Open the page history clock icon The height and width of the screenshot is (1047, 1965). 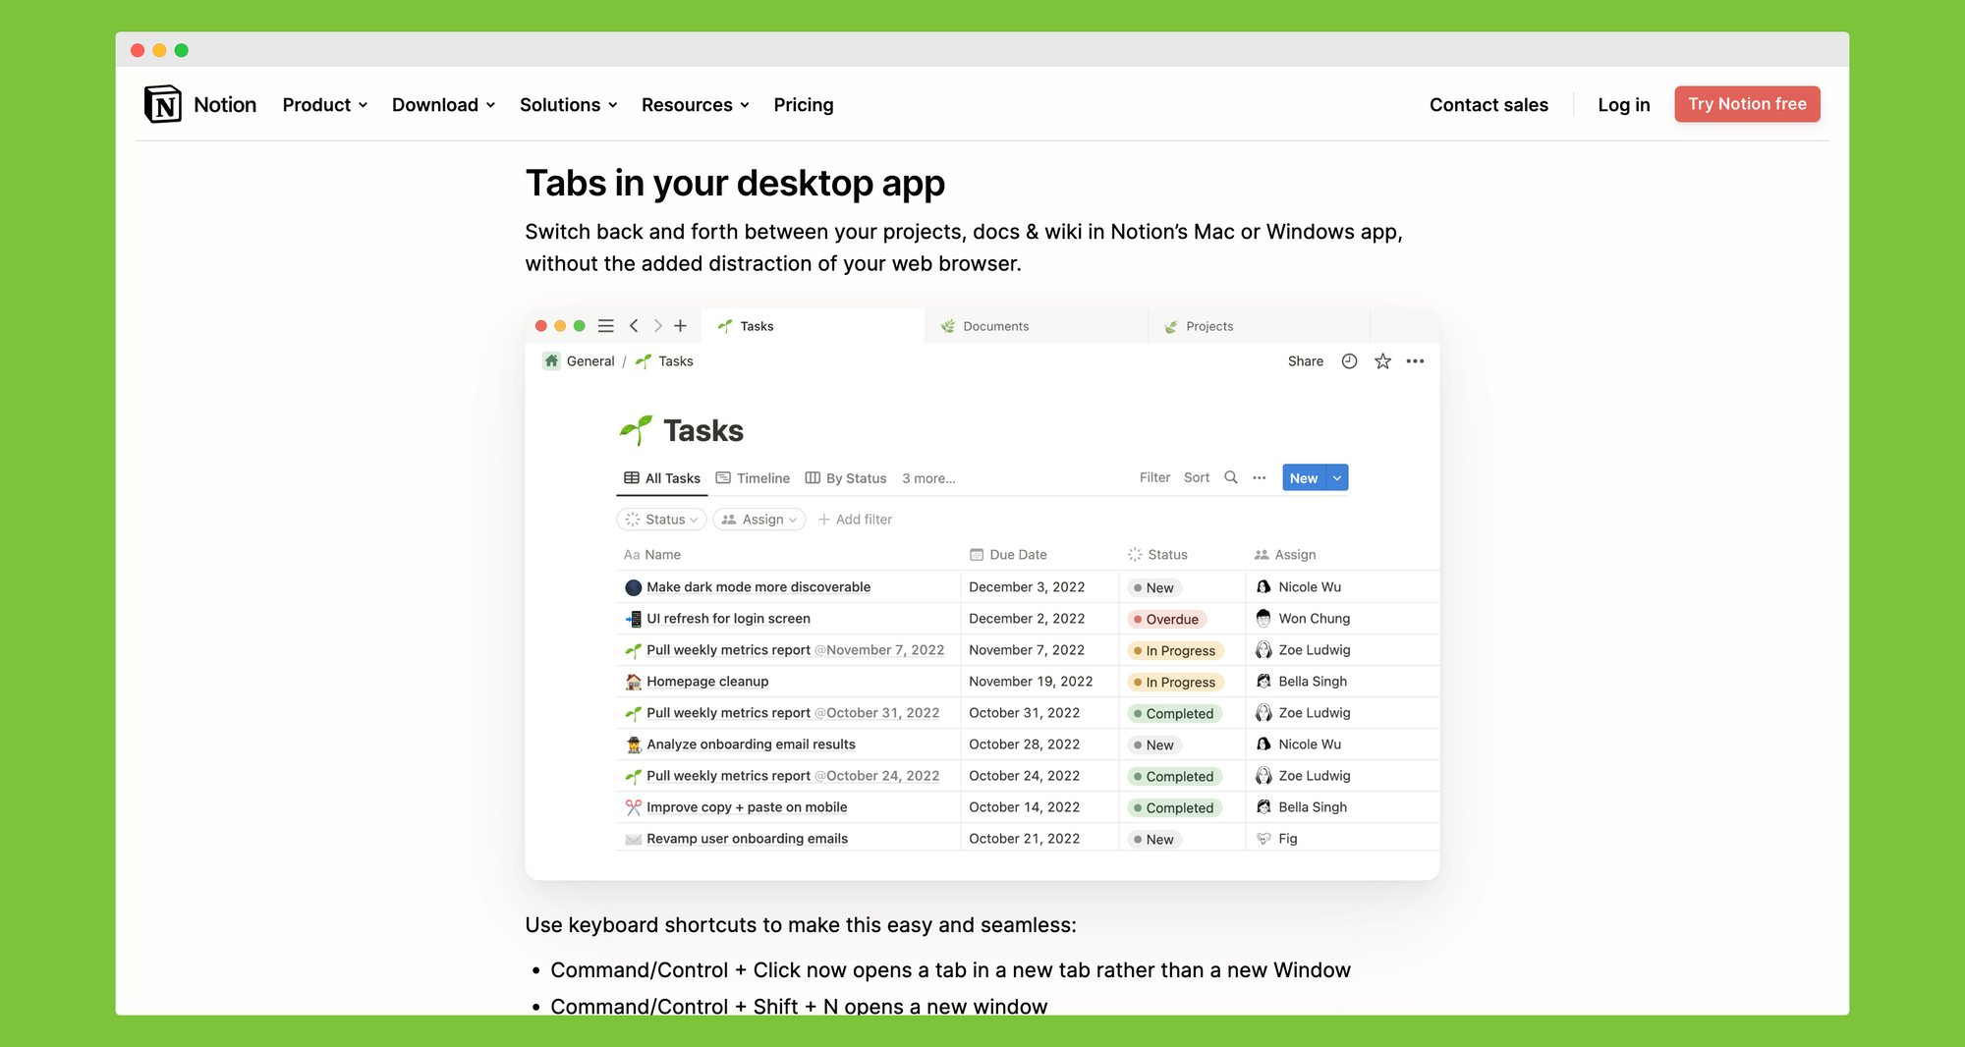(x=1350, y=361)
